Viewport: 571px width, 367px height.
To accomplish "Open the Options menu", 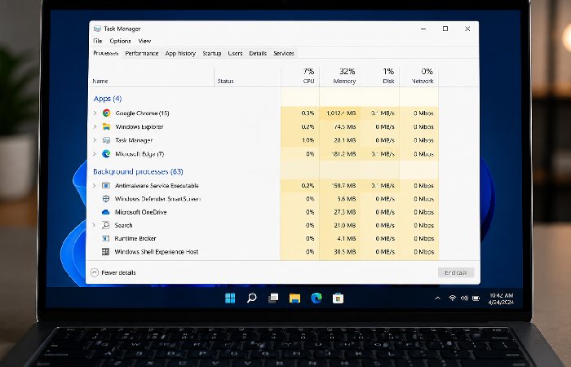I will [120, 41].
